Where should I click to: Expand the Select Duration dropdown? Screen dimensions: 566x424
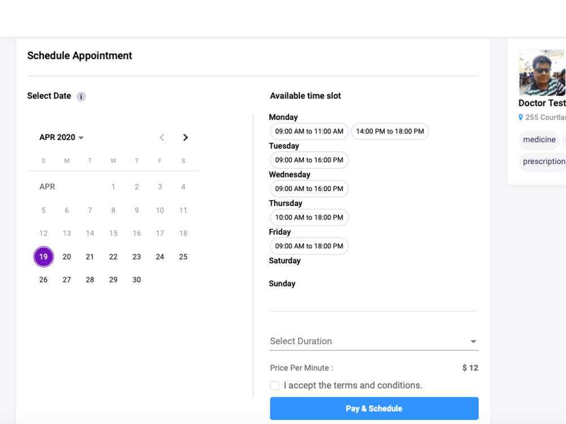pos(374,341)
